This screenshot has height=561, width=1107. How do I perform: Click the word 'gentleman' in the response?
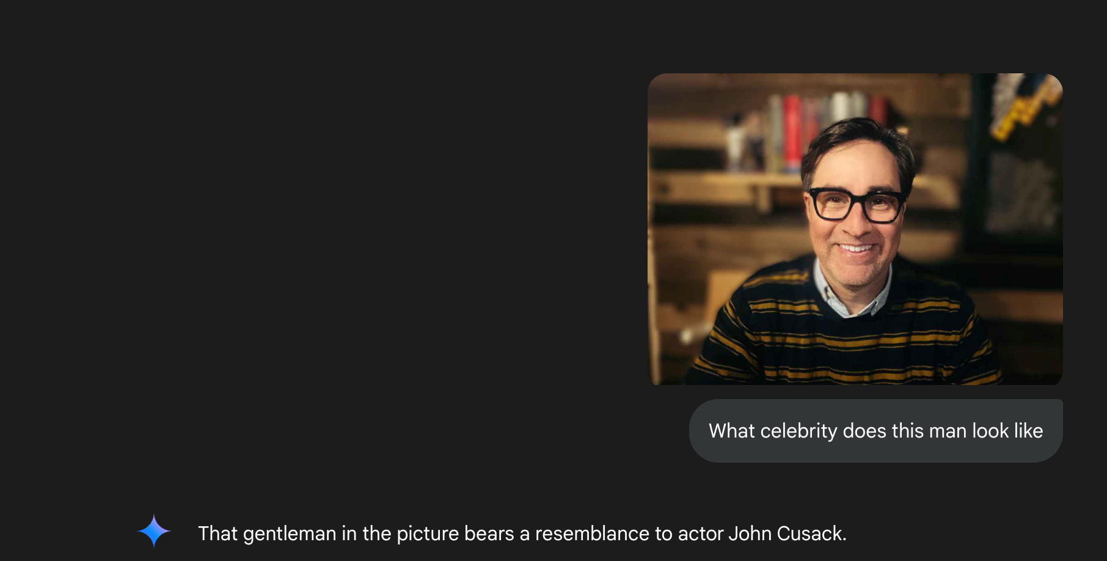289,533
